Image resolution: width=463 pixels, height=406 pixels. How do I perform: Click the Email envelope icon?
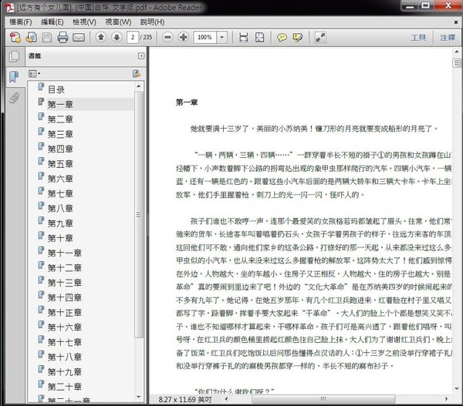79,37
